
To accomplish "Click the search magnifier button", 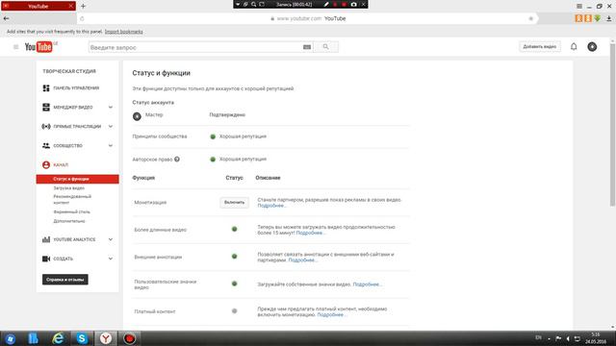I will [325, 47].
